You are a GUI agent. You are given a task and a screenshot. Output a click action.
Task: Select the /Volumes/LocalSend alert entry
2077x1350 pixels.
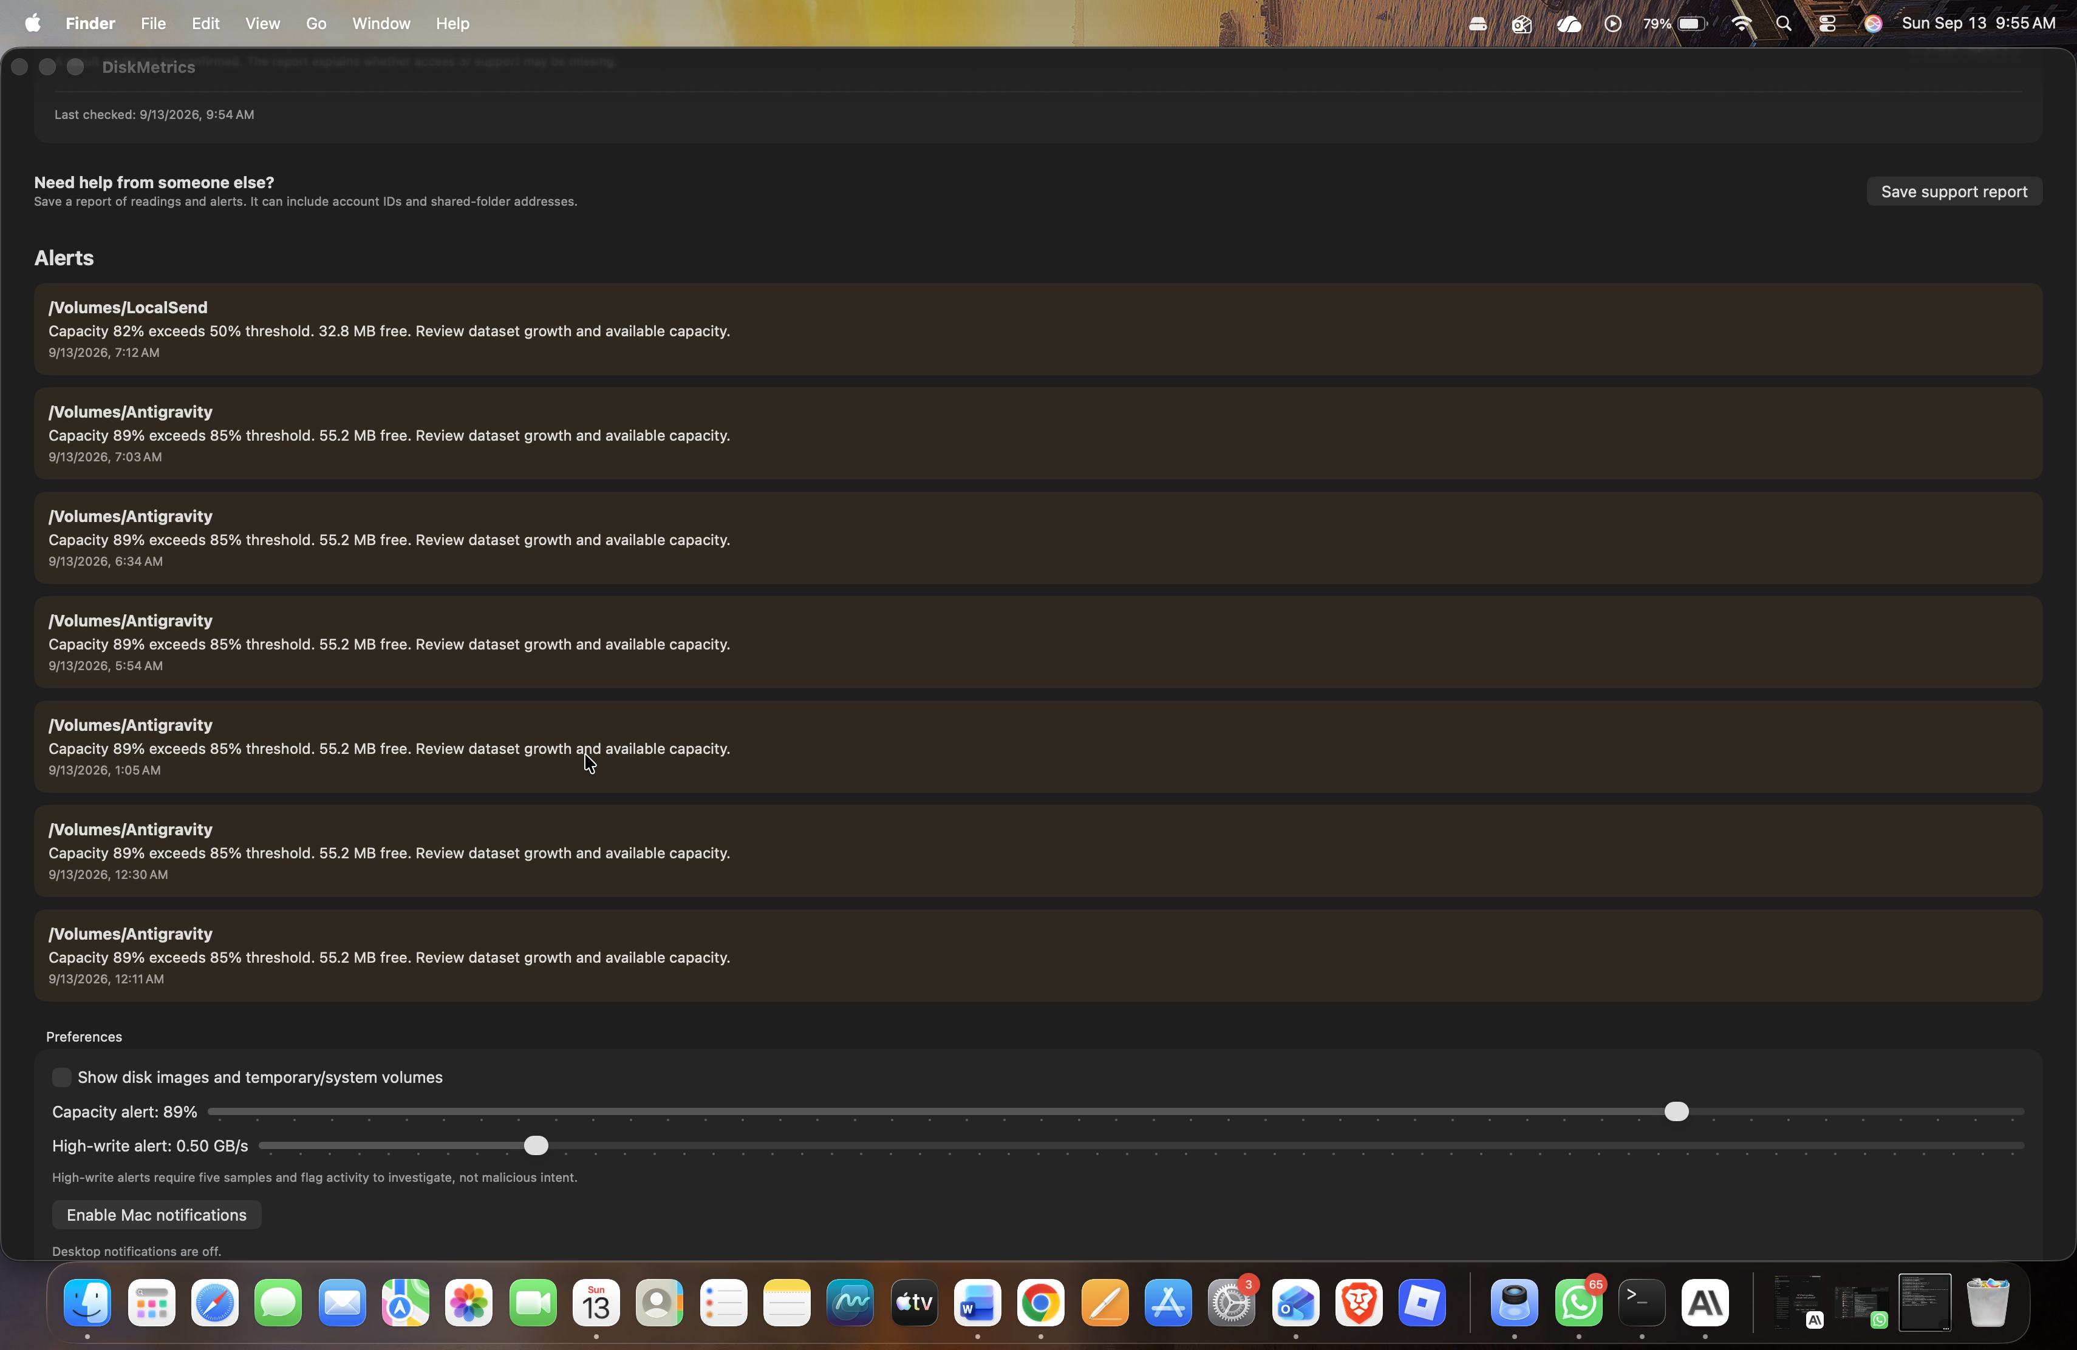(x=1038, y=329)
